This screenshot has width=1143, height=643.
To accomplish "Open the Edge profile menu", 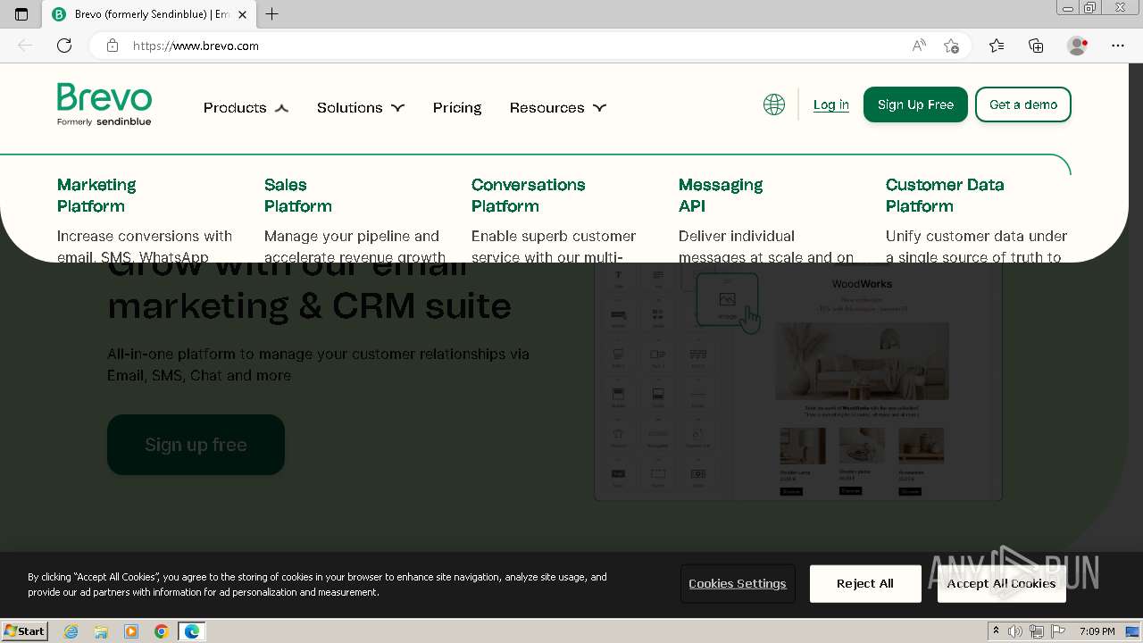I will 1078,46.
